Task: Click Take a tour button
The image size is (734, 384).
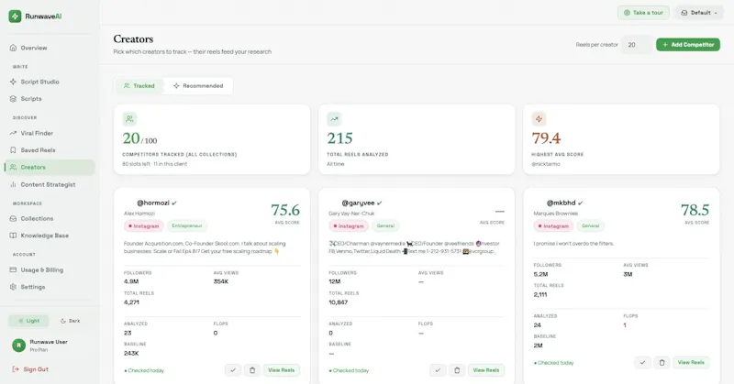Action: click(643, 13)
